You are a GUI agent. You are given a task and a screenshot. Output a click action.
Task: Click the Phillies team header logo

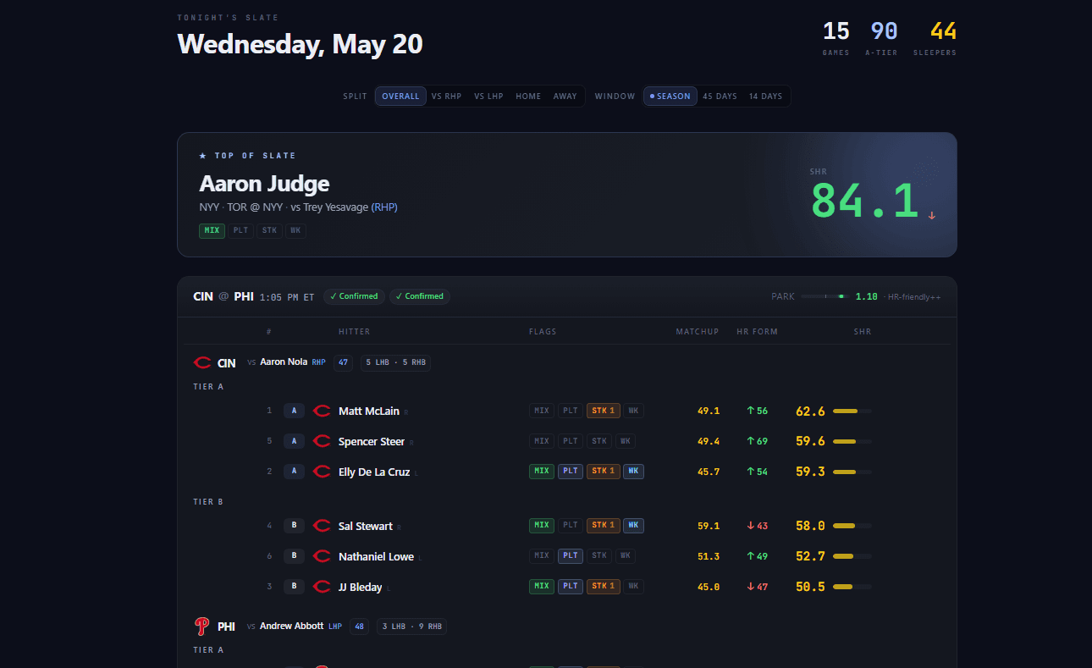pyautogui.click(x=201, y=627)
